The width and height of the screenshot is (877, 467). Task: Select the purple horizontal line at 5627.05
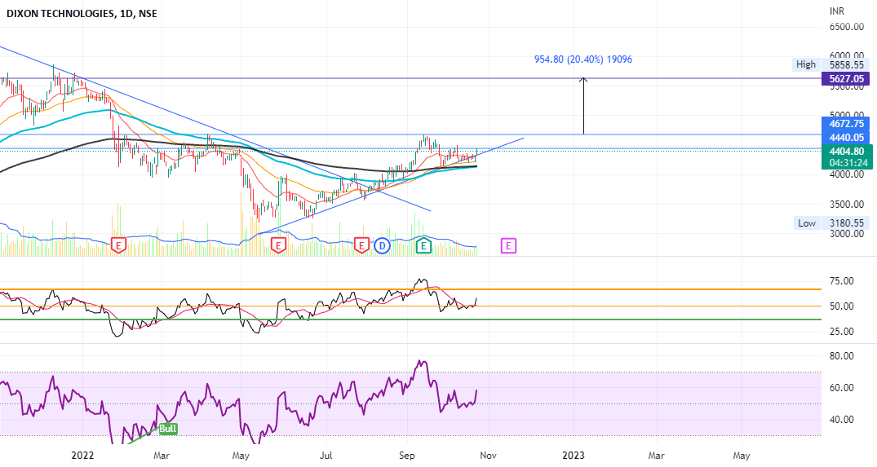[x=410, y=78]
